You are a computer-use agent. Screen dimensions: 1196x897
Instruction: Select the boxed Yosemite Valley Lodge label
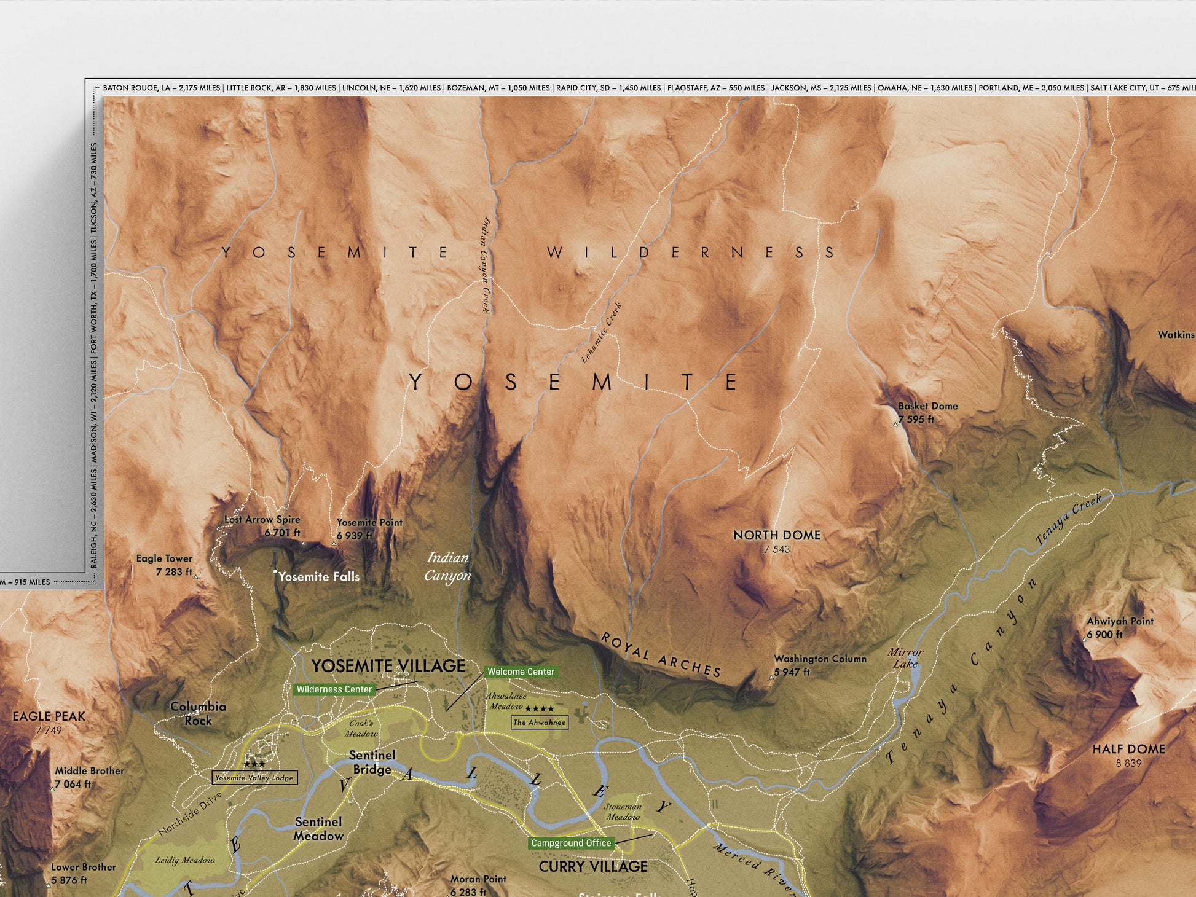[x=254, y=778]
